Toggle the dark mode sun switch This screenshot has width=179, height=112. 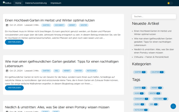point(170,3)
